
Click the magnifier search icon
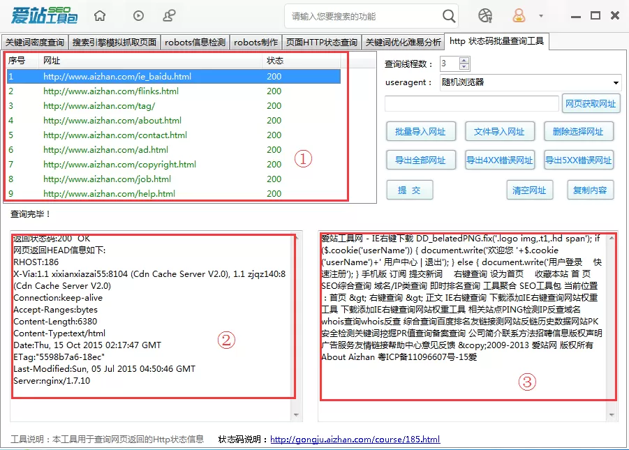[x=449, y=16]
